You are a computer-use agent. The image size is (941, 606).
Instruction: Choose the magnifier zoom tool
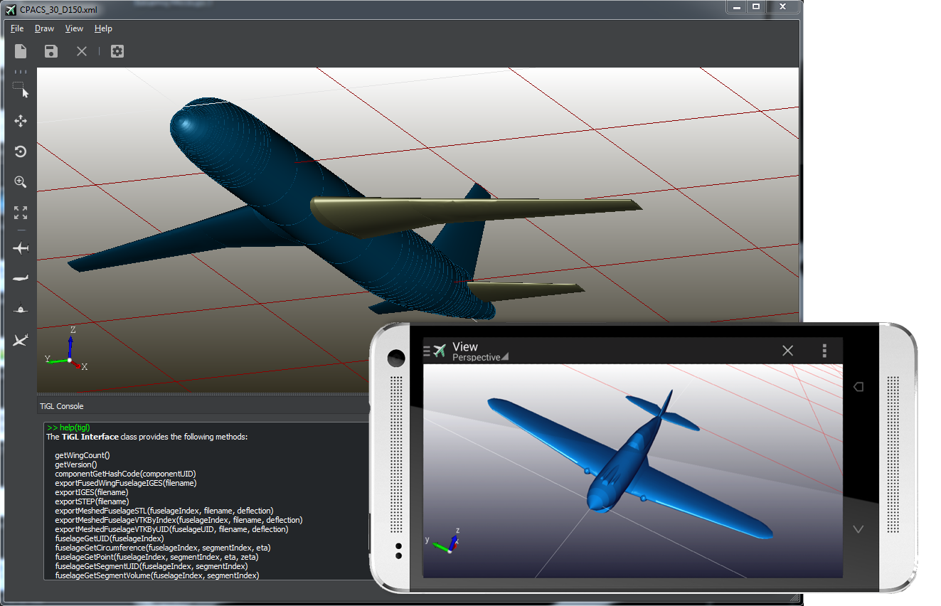click(21, 182)
